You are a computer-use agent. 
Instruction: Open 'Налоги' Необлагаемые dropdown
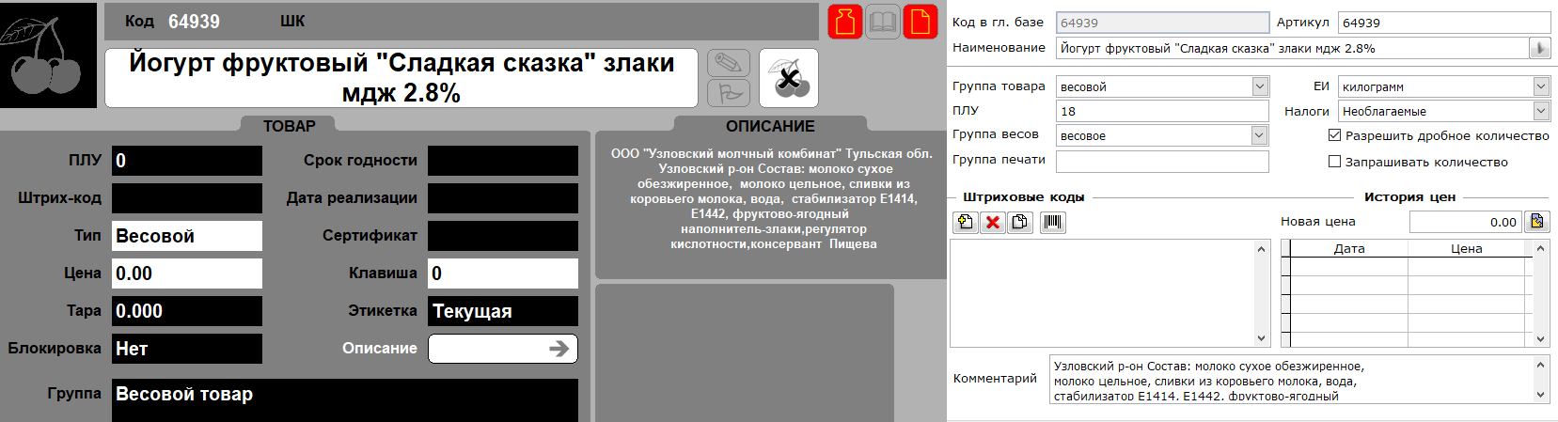click(1541, 111)
